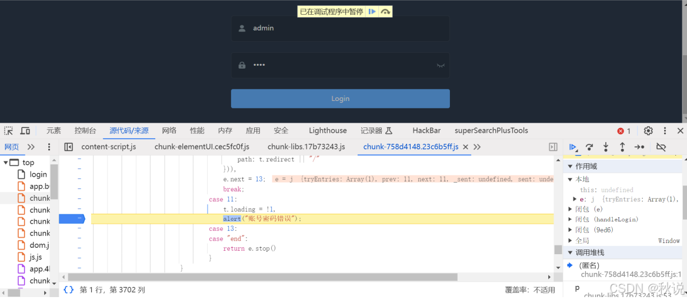This screenshot has width=687, height=300.
Task: Switch to chunk-elementUI.cec5fc0f.js tab
Action: point(202,147)
